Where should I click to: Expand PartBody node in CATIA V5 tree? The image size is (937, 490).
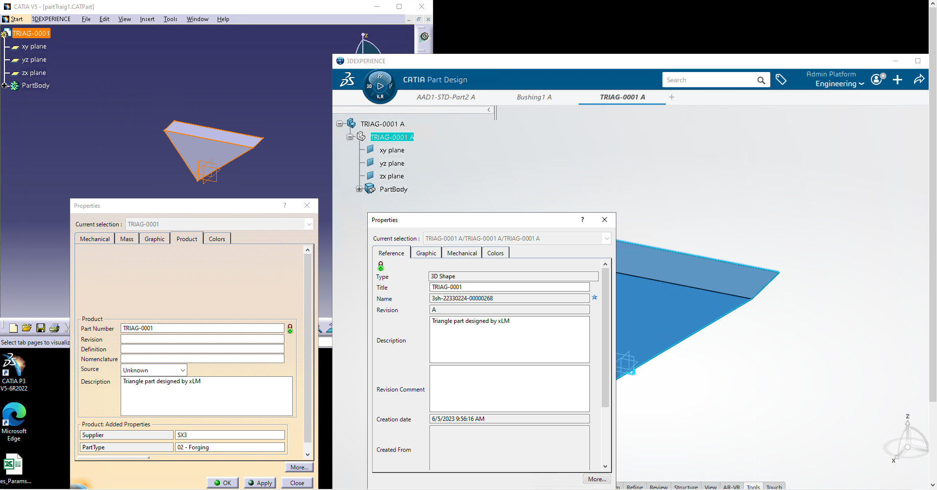coord(4,86)
